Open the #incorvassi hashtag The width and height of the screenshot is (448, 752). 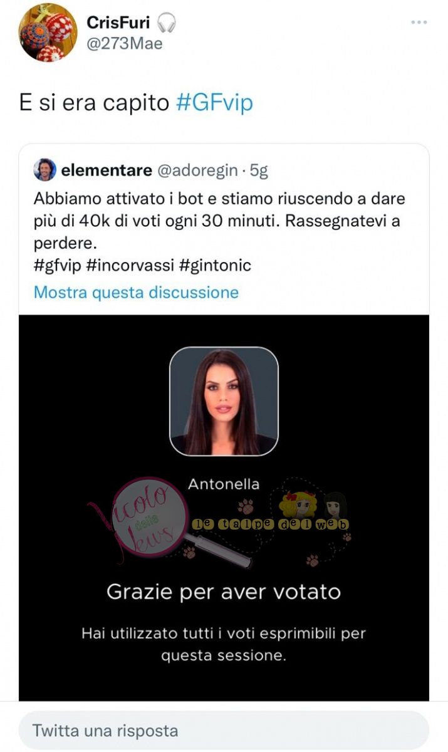coord(129,265)
